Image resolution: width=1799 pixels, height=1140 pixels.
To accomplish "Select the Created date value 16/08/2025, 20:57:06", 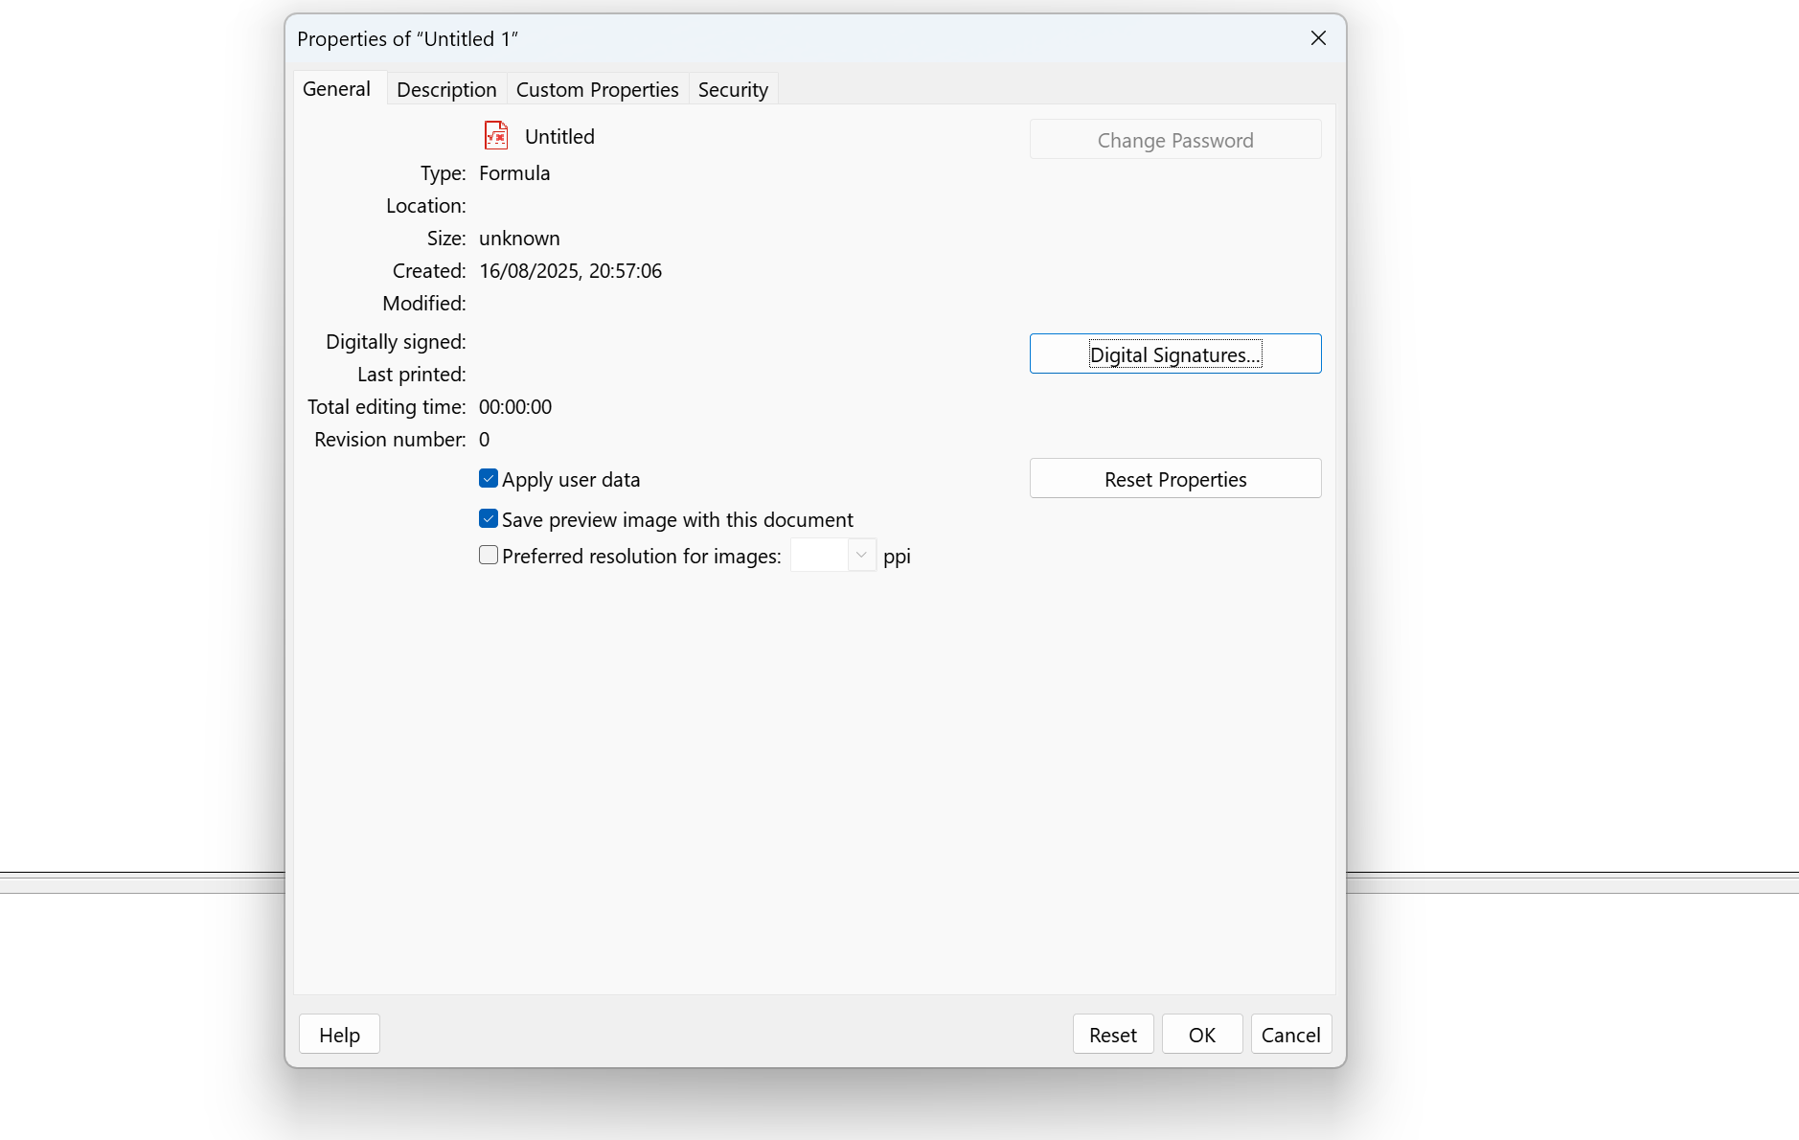I will [x=571, y=271].
